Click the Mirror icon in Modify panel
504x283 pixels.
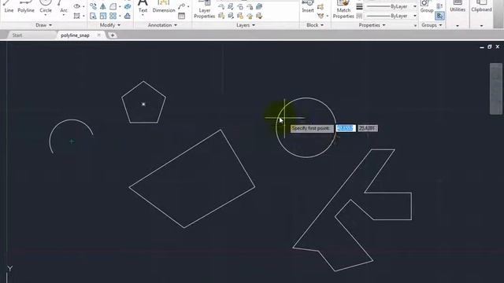[x=103, y=6]
